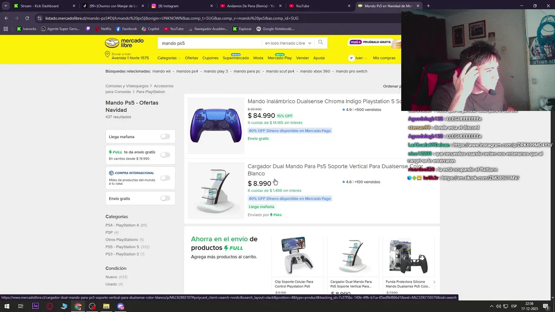Image resolution: width=555 pixels, height=312 pixels.
Task: Open the Netflix bookmark
Action: [x=103, y=29]
